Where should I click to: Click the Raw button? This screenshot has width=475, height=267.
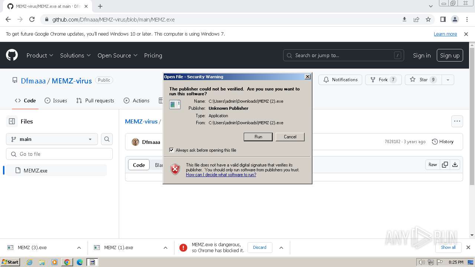(x=433, y=165)
